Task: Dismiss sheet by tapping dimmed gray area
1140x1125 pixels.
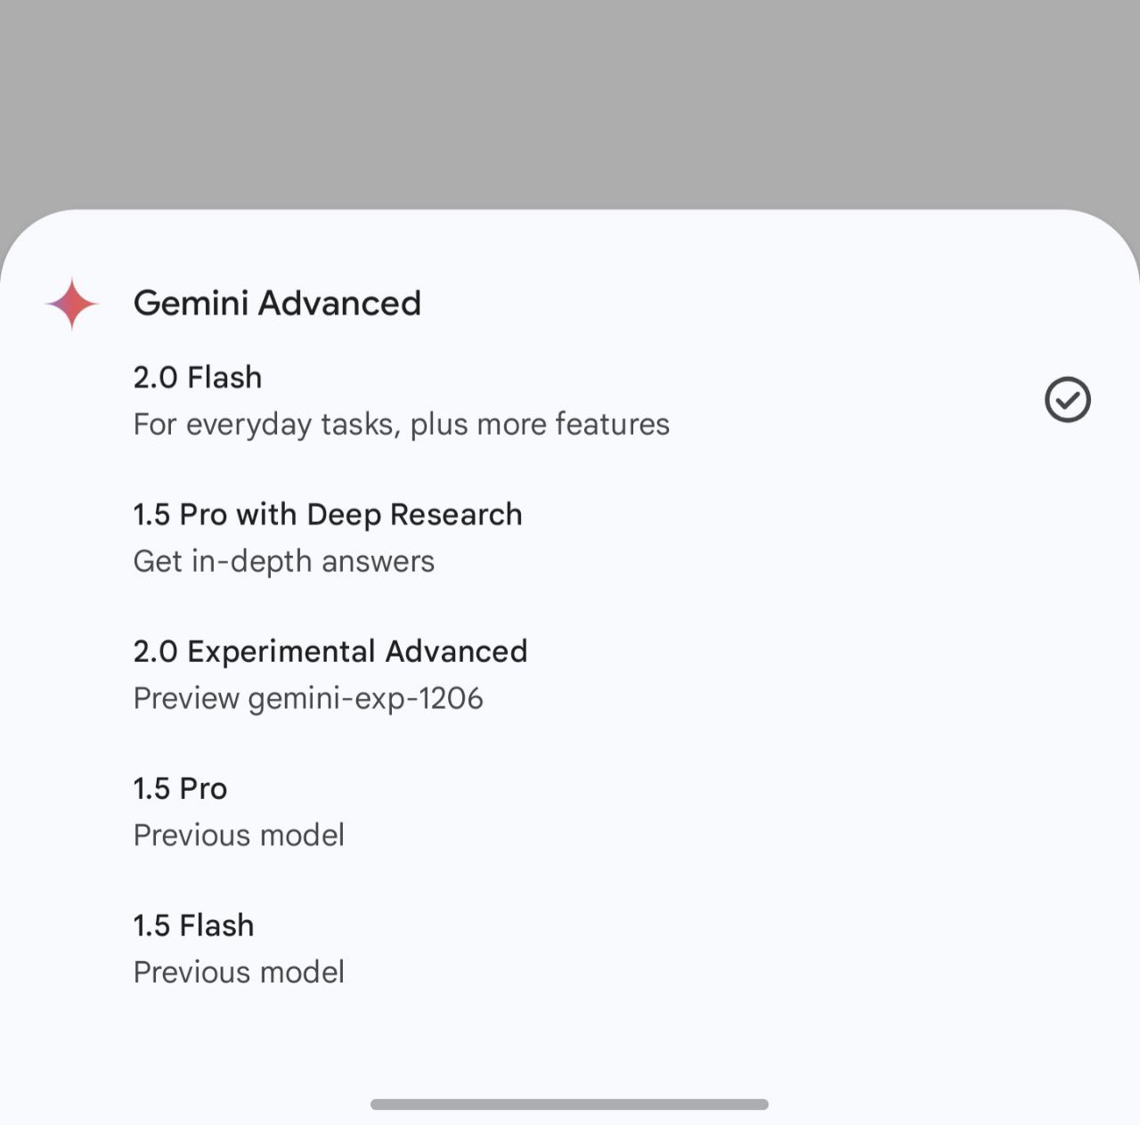Action: [570, 98]
